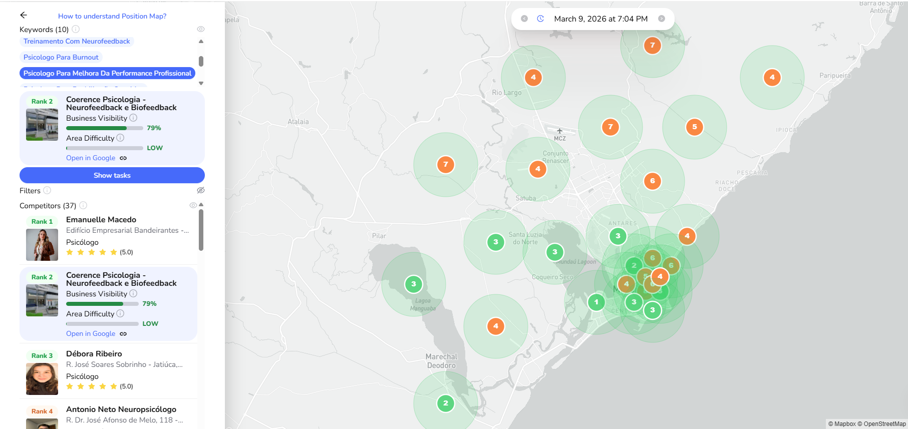Open the How to understand Position Map link

point(112,16)
